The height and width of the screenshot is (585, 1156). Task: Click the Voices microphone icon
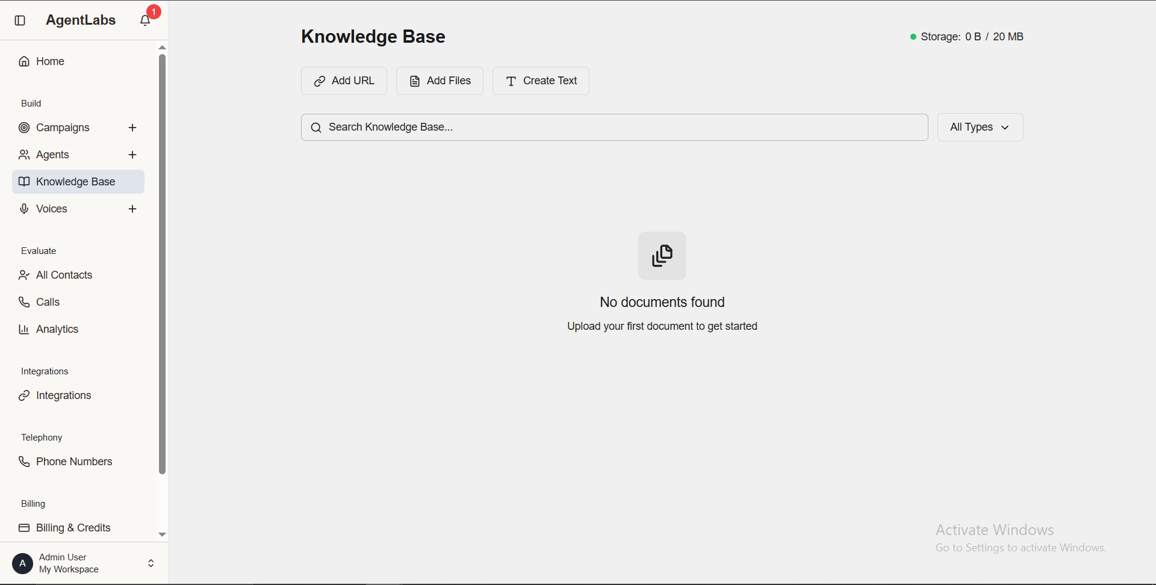(x=24, y=208)
